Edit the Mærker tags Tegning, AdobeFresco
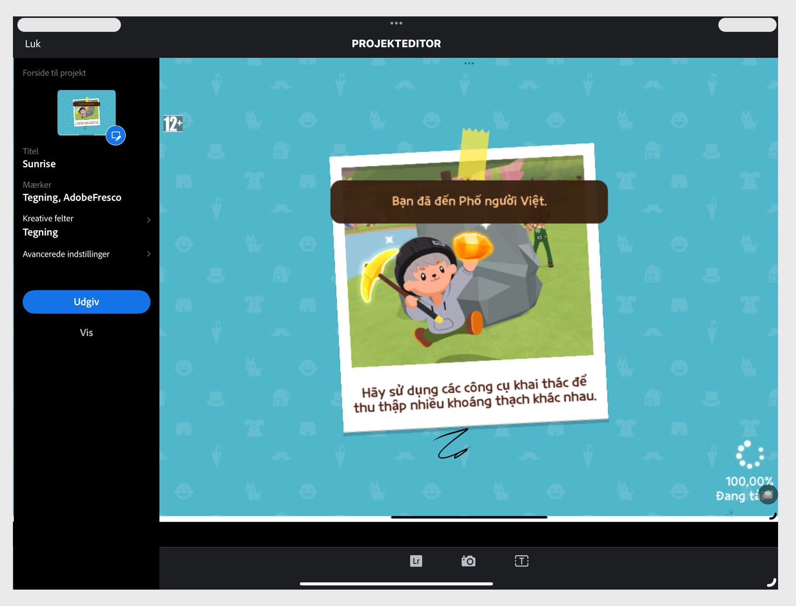 [x=72, y=197]
